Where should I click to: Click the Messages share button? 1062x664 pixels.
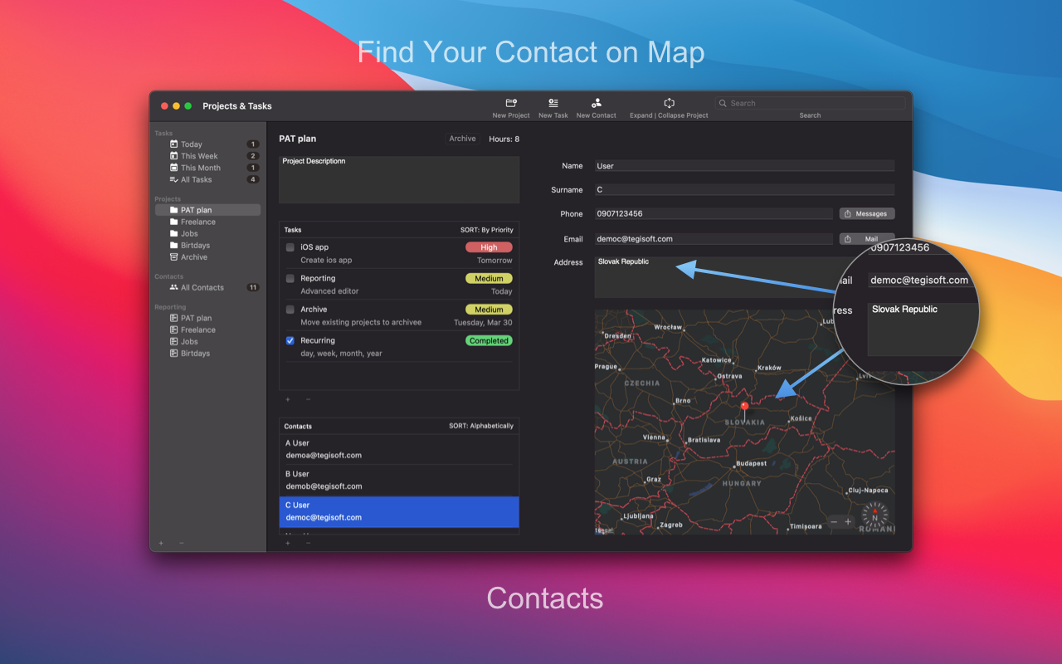tap(867, 213)
